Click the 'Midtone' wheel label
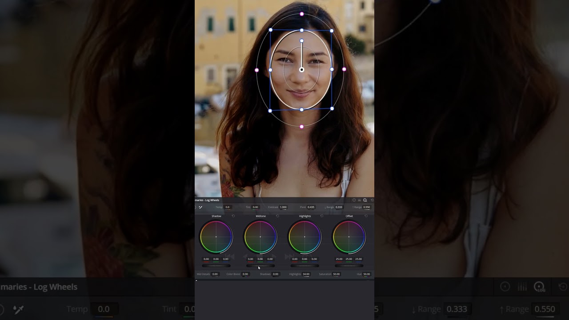 (x=260, y=216)
